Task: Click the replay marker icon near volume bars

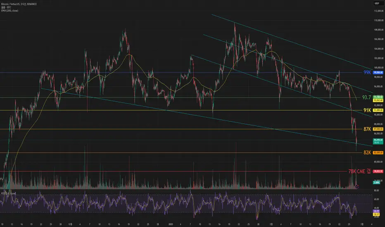Action: [357, 187]
